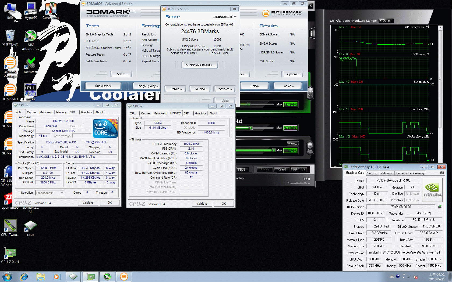This screenshot has height=282, width=452.
Task: Open Afterburner Settings button
Action: pyautogui.click(x=298, y=169)
